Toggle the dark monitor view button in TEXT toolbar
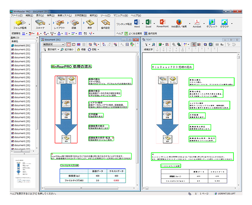Image resolution: width=252 pixels, height=205 pixels. pyautogui.click(x=205, y=44)
